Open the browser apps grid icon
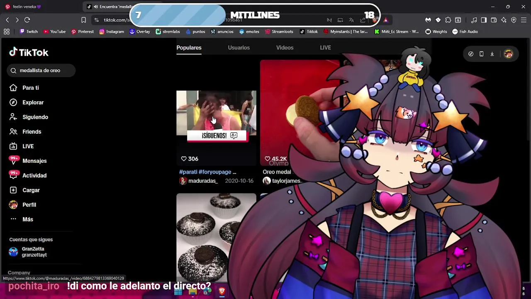This screenshot has width=531, height=299. click(7, 32)
